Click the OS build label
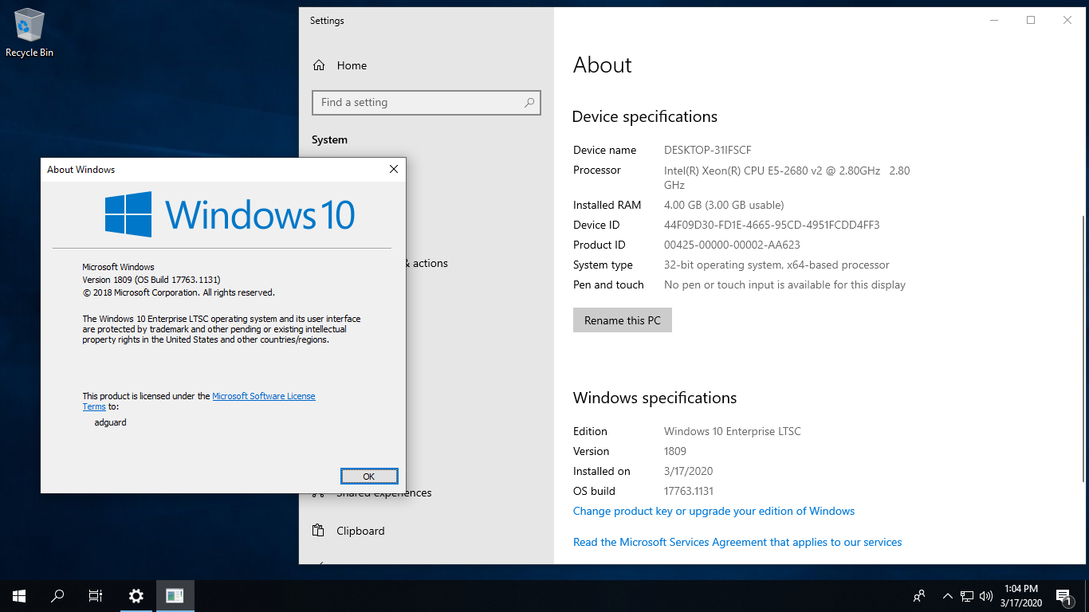Image resolution: width=1089 pixels, height=612 pixels. 594,491
